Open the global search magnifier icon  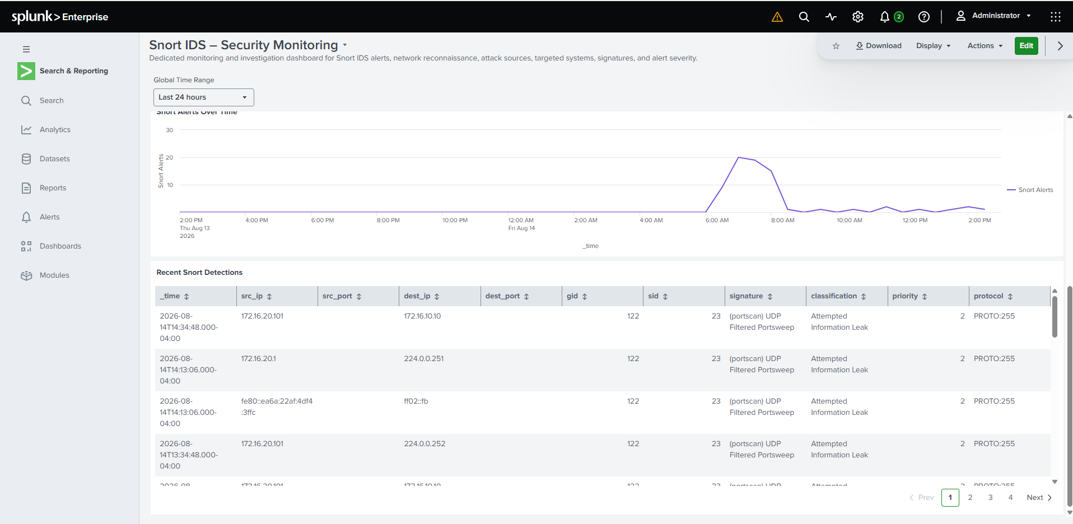[804, 17]
